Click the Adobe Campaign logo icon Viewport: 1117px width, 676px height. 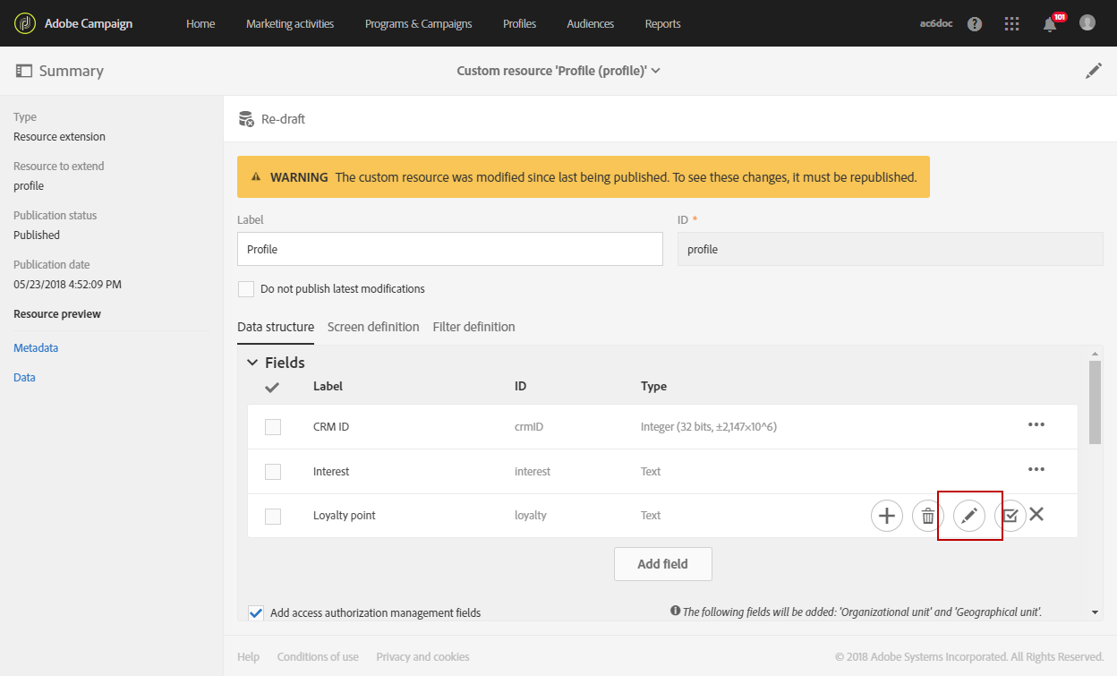coord(26,23)
